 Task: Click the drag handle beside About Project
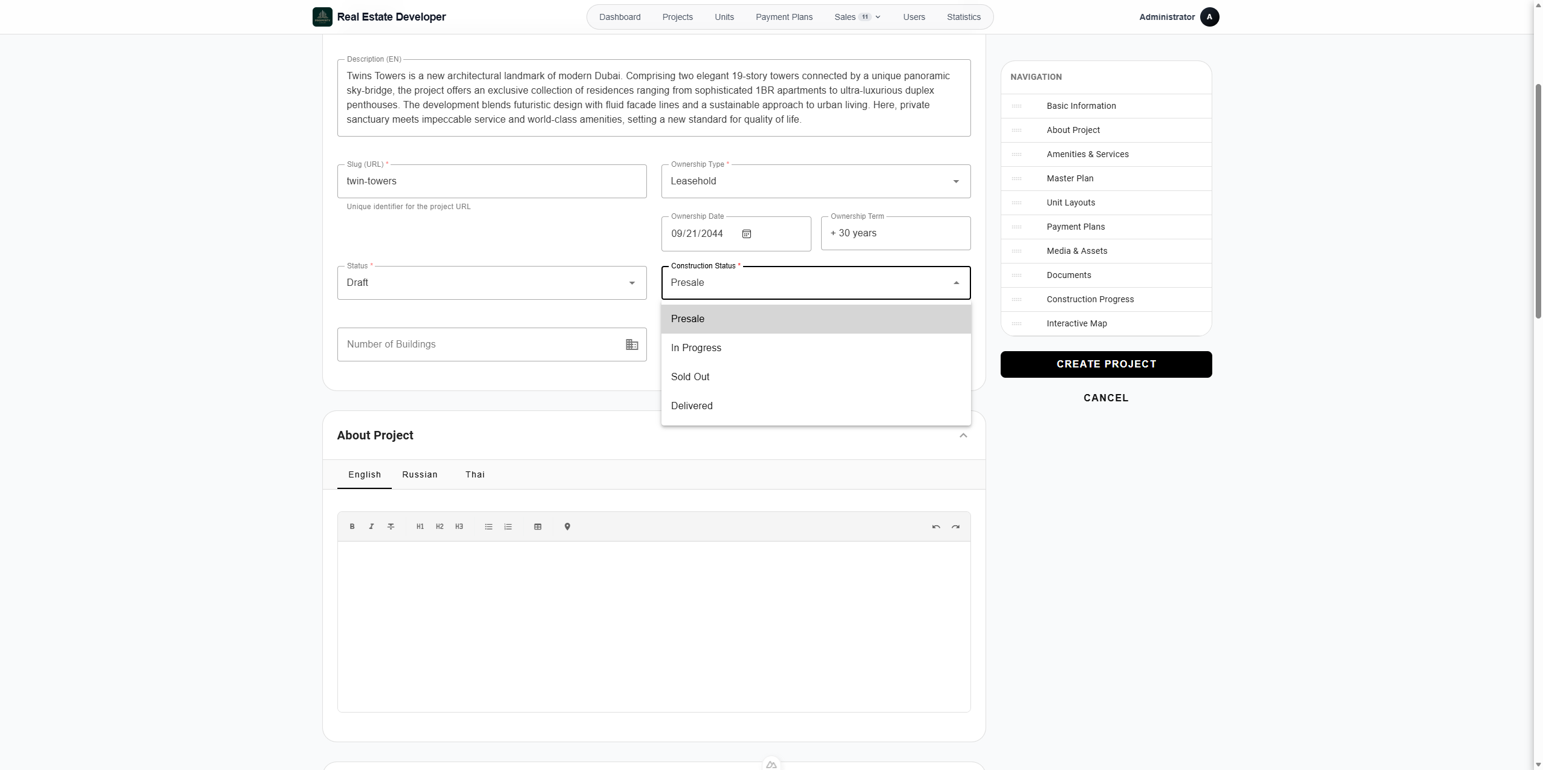click(x=1016, y=130)
